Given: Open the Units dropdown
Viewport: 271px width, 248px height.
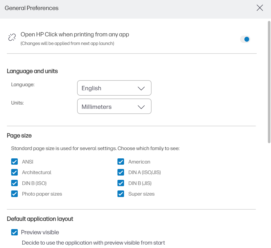Looking at the screenshot, I should coord(114,106).
